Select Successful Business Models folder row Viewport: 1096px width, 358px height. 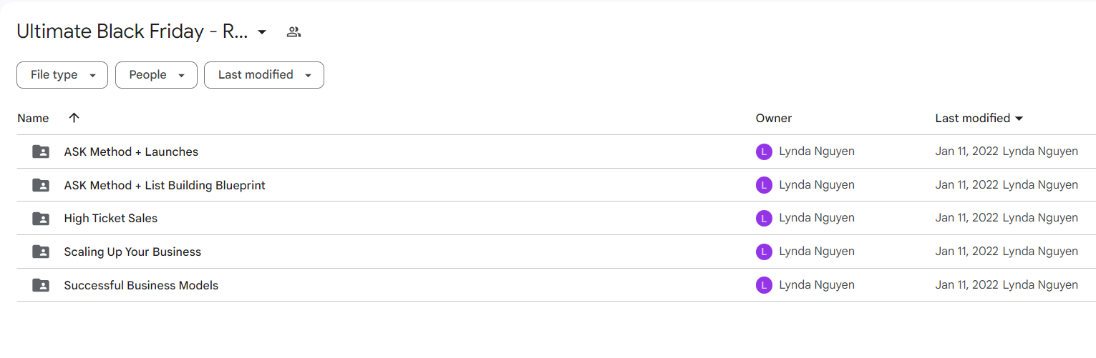click(x=556, y=285)
